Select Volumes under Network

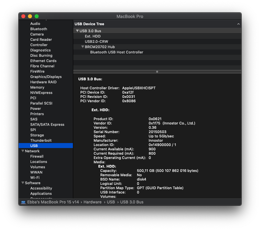pyautogui.click(x=38, y=167)
